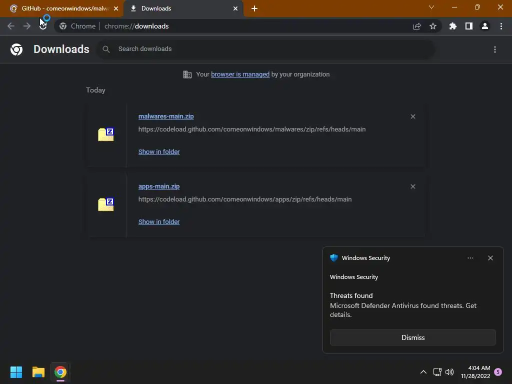Show apps-main.zip in folder
The width and height of the screenshot is (512, 384).
click(x=159, y=221)
